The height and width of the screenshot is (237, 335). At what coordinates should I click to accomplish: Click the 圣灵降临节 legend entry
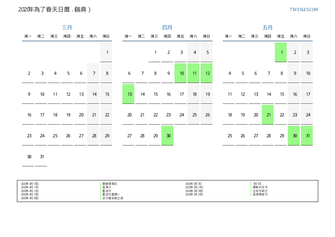pos(260,194)
